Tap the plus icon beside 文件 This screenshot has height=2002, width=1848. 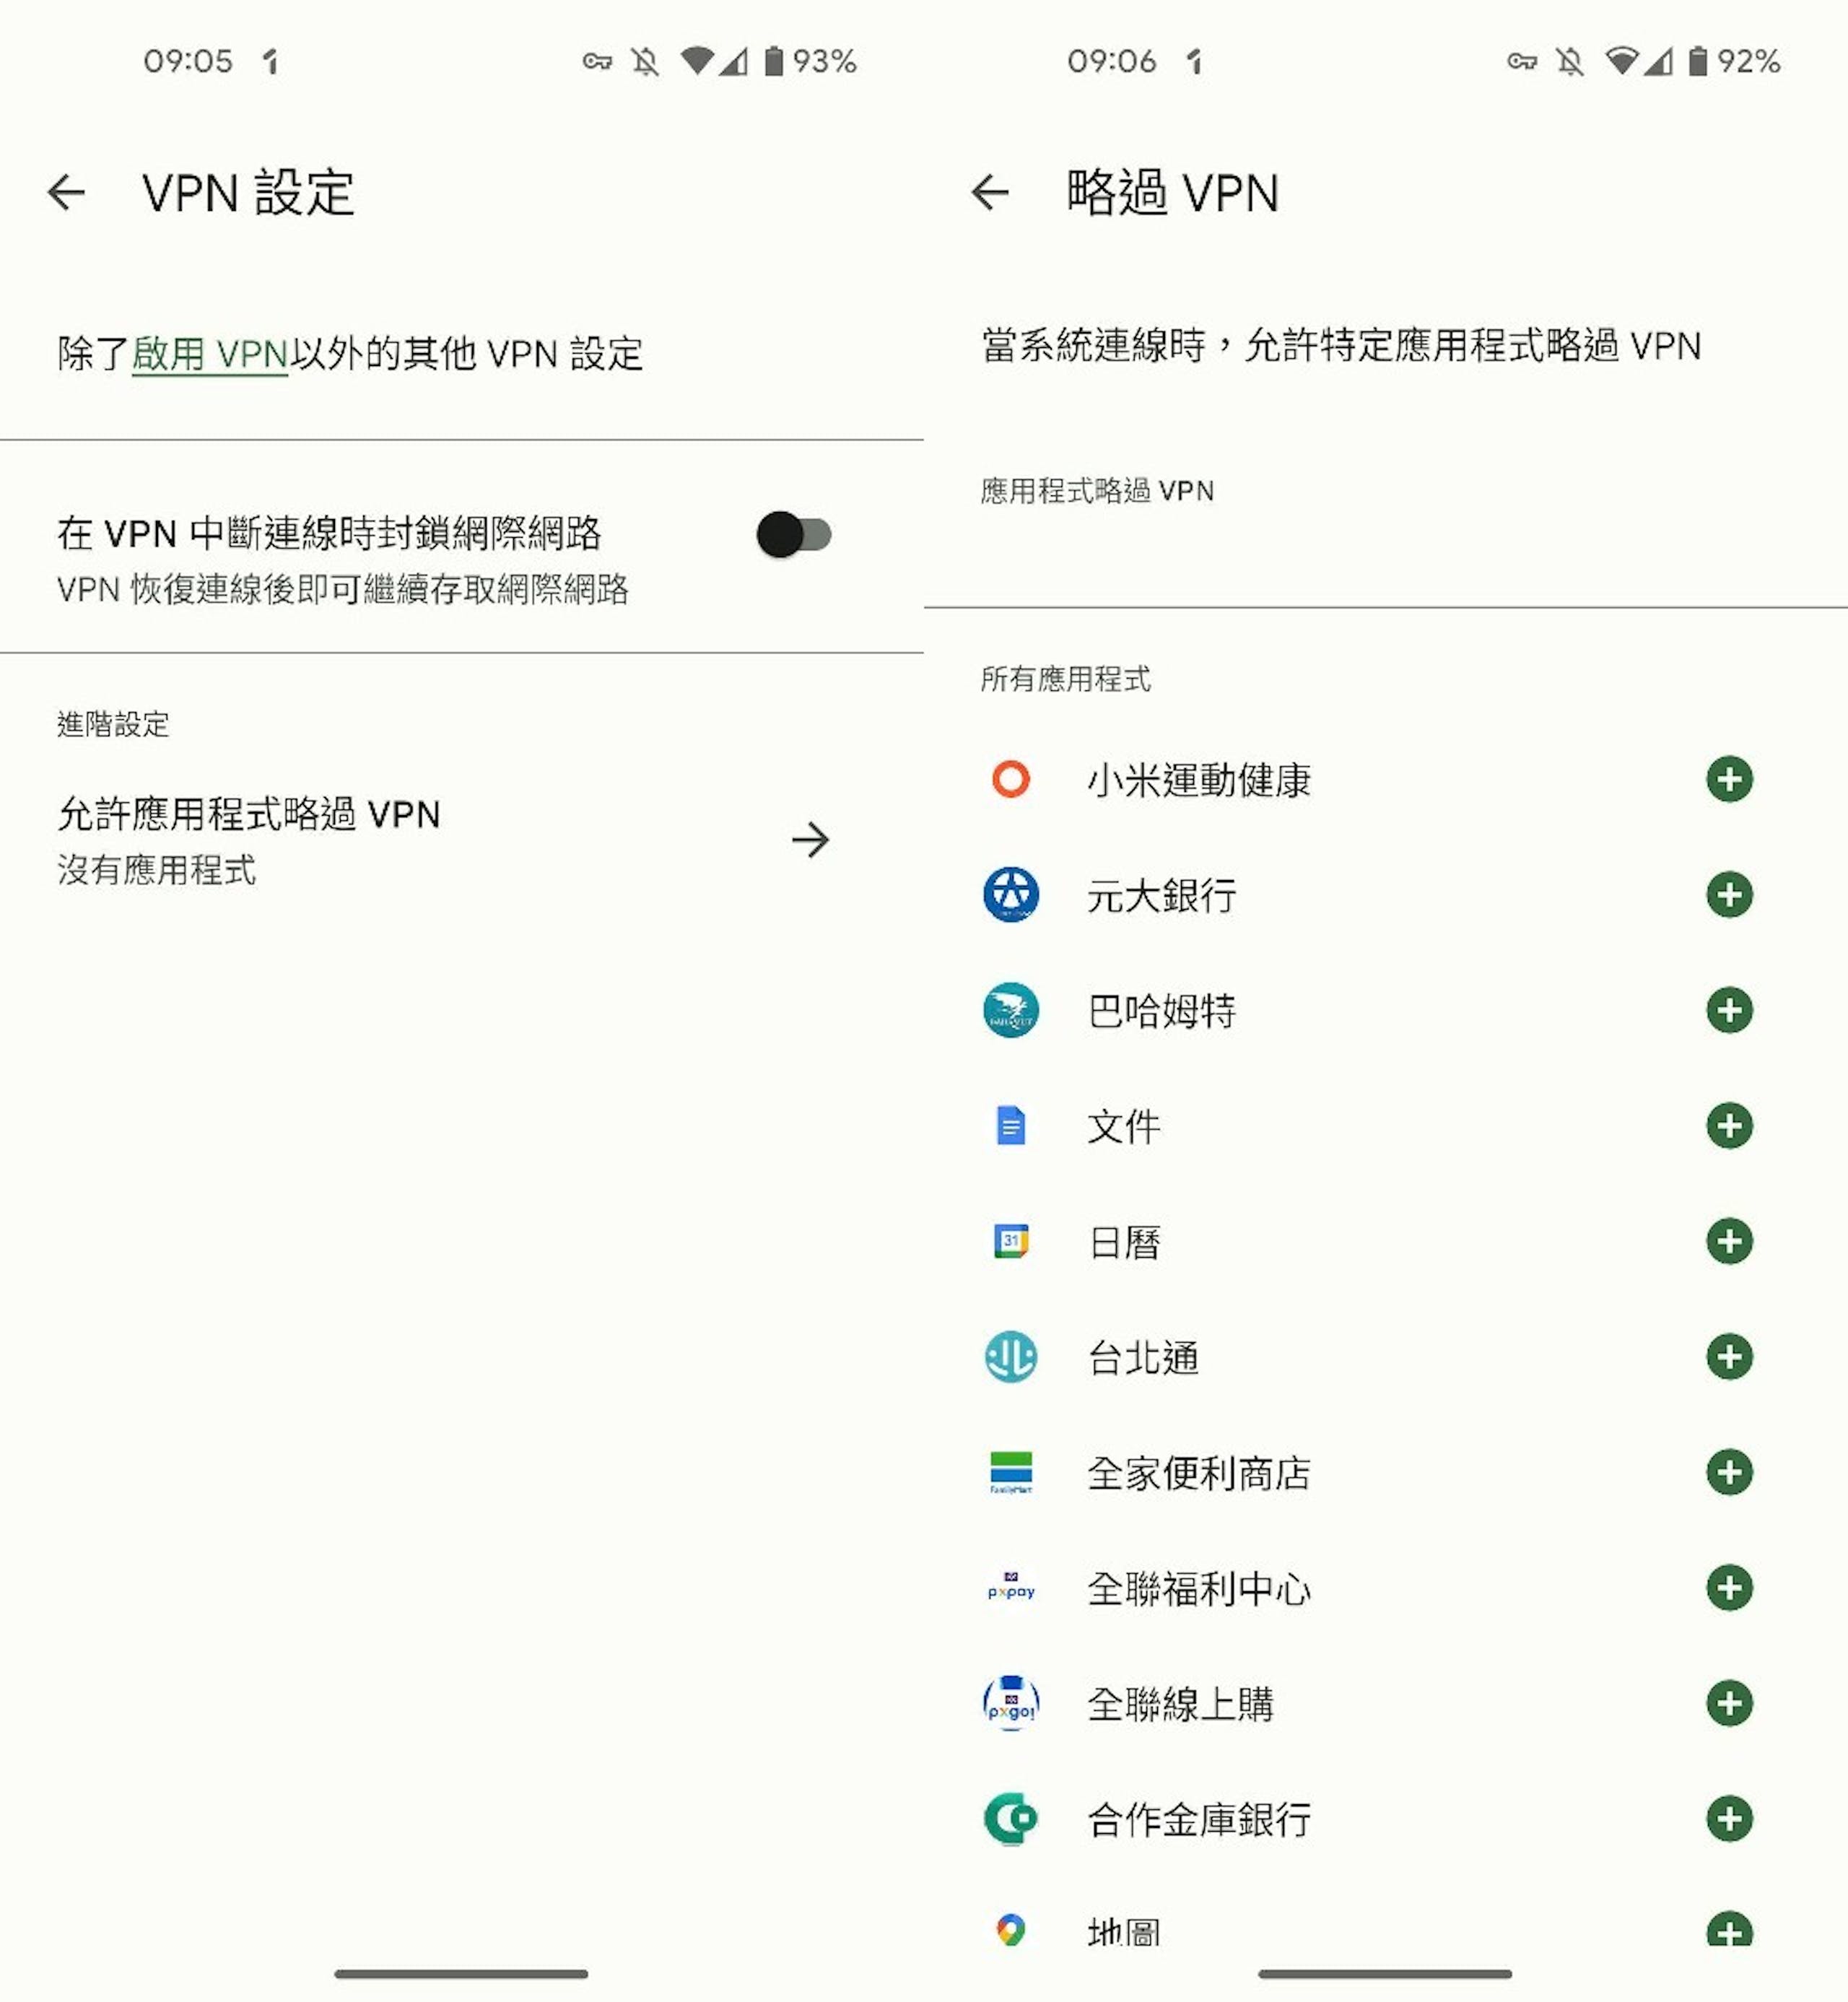click(1729, 1126)
